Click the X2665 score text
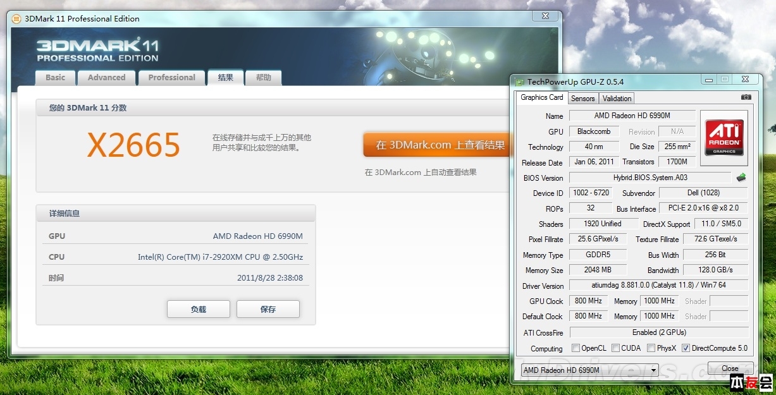 133,145
